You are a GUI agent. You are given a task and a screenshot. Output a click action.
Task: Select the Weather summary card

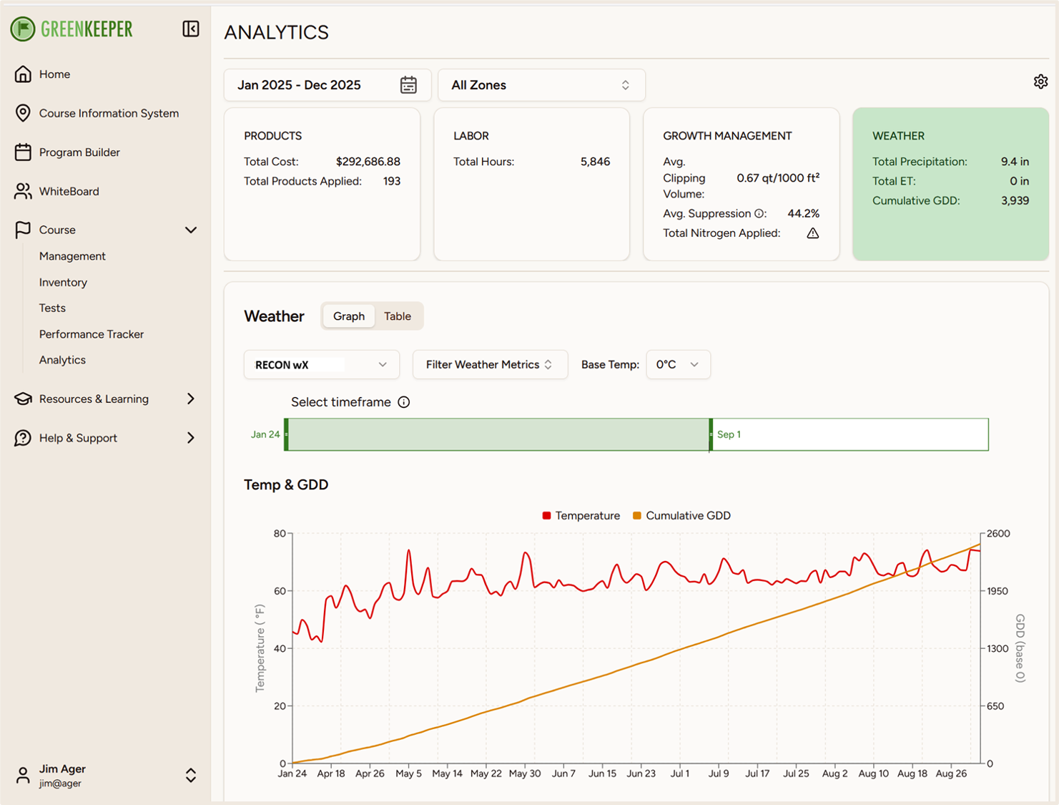point(950,184)
